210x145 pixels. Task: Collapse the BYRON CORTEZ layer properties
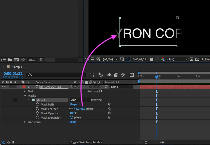[x=20, y=87]
